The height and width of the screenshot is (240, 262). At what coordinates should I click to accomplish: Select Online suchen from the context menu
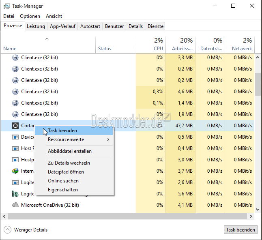click(x=74, y=181)
